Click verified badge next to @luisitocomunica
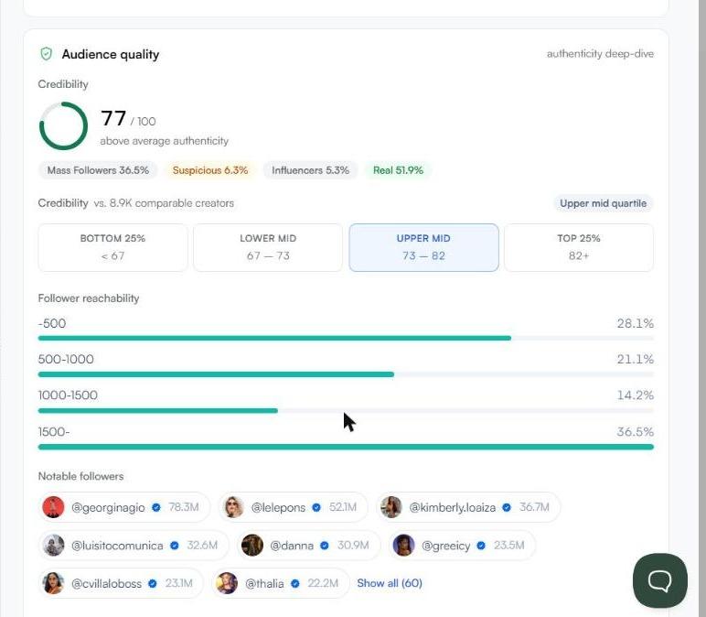Image resolution: width=706 pixels, height=617 pixels. pos(175,546)
